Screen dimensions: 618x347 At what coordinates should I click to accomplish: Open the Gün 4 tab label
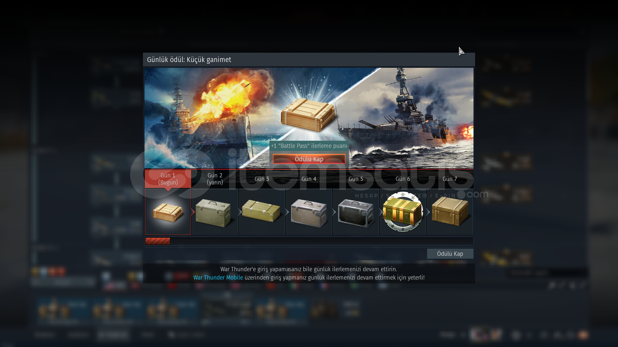click(309, 179)
